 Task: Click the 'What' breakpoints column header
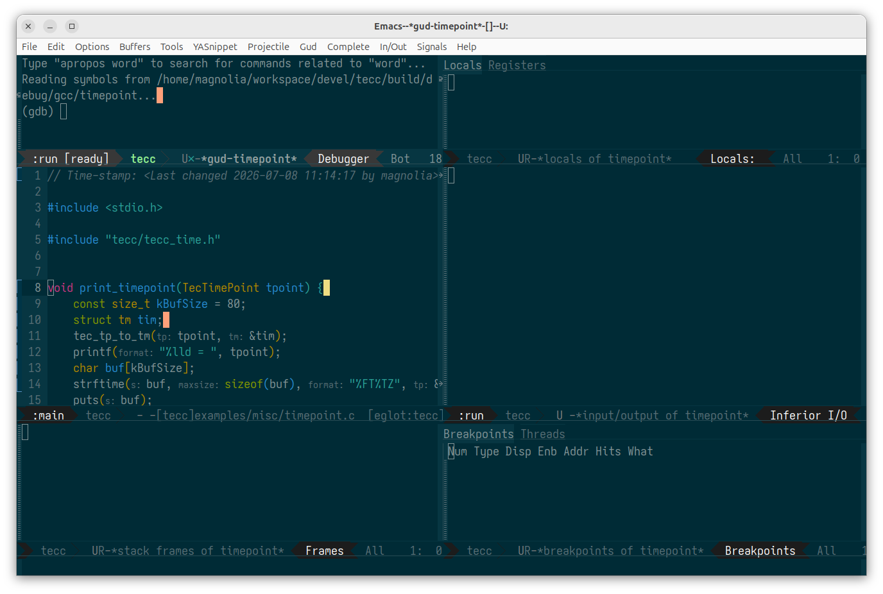pos(640,452)
